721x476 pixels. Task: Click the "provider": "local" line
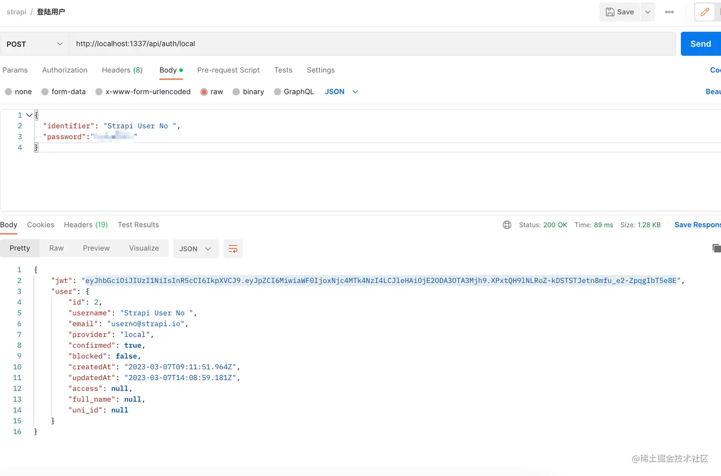pyautogui.click(x=111, y=335)
